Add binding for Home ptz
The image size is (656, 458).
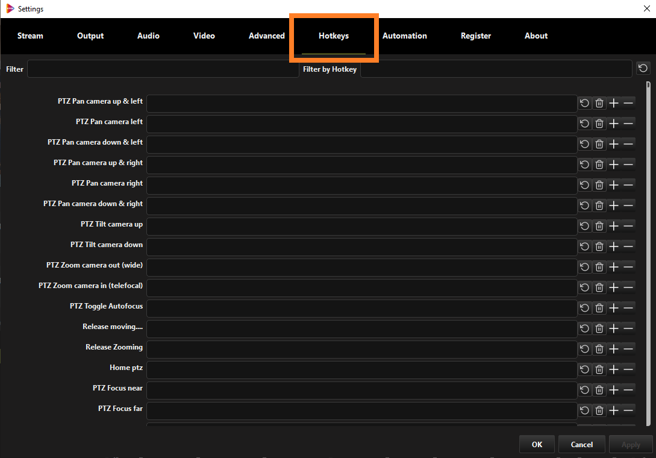point(614,369)
